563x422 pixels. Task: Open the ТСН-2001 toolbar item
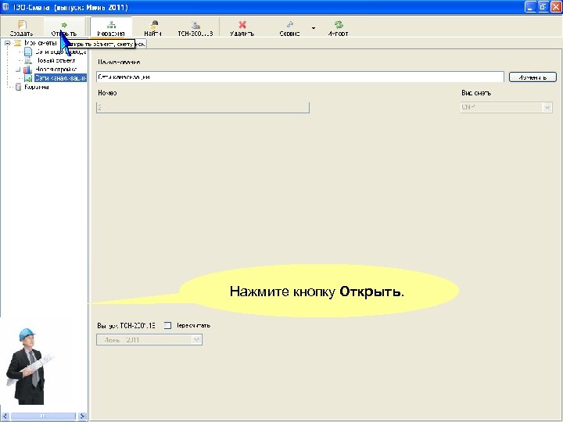(195, 27)
